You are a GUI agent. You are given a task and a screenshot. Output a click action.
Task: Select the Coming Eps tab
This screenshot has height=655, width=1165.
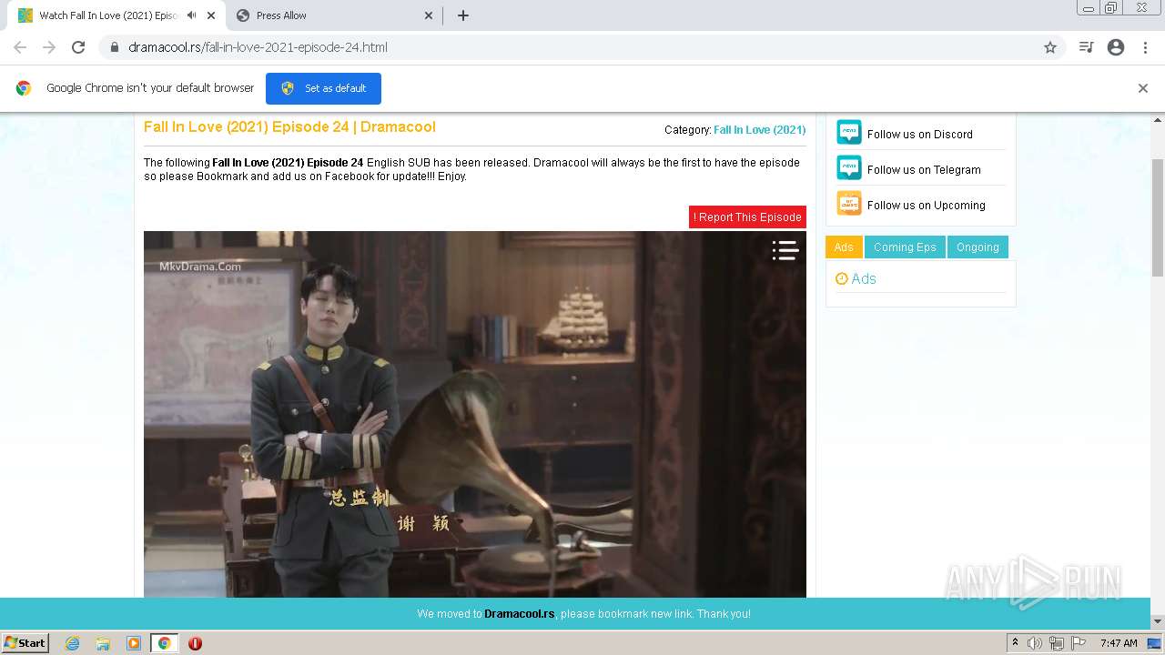tap(905, 247)
